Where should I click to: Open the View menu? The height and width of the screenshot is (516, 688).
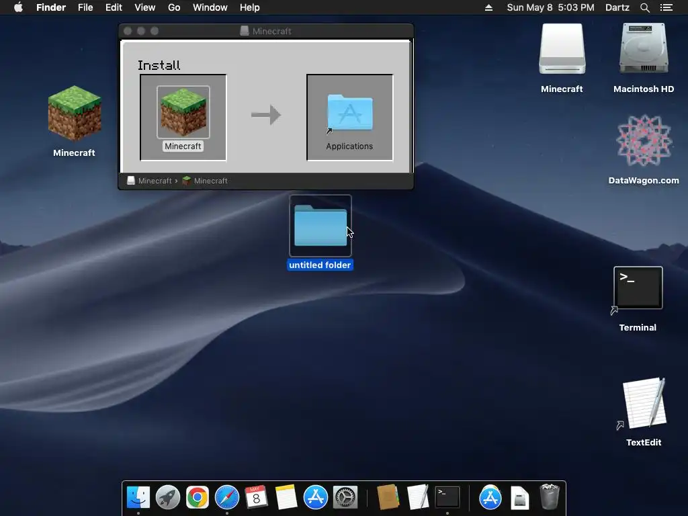tap(145, 7)
